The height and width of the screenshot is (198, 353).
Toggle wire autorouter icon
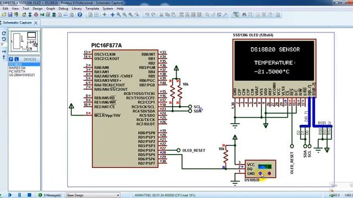[236, 15]
